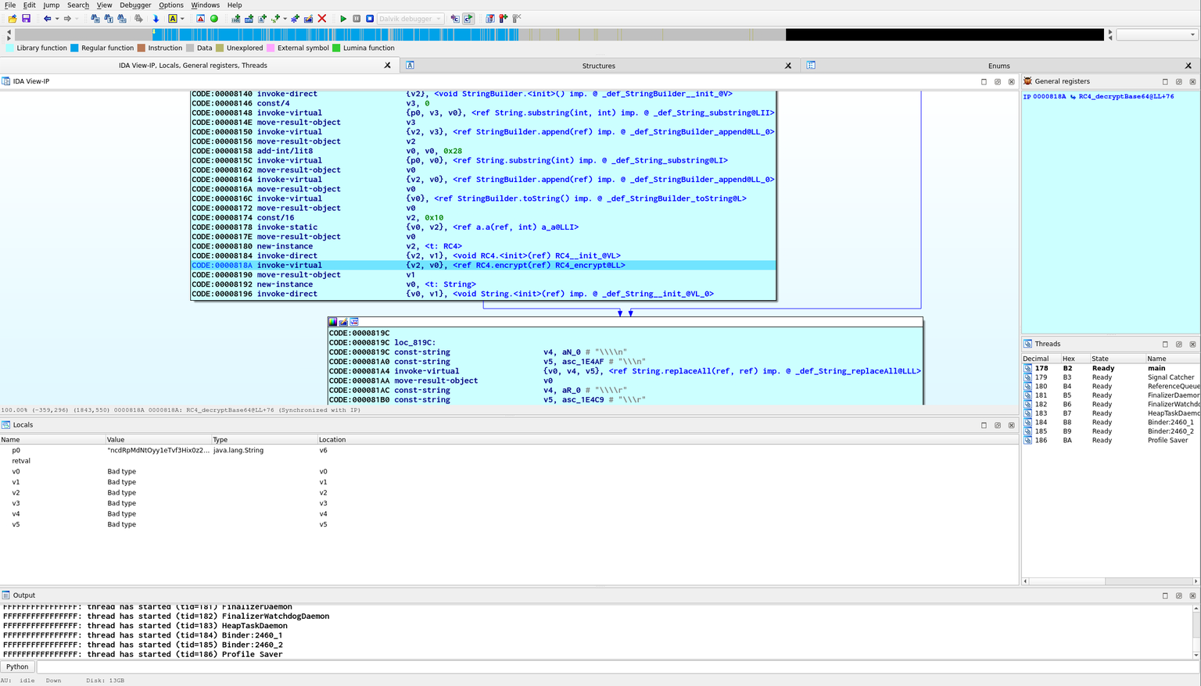The height and width of the screenshot is (686, 1201).
Task: Click the red triangle toolbar icon
Action: click(201, 19)
